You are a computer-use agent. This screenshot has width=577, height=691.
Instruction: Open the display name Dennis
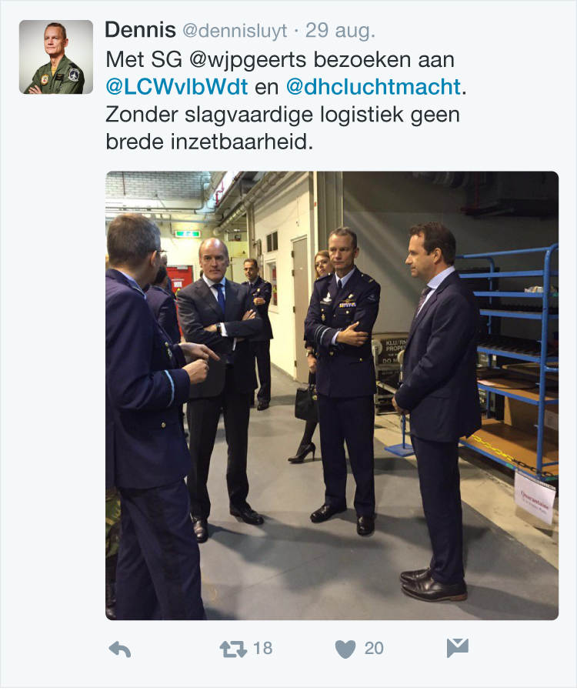pos(141,31)
